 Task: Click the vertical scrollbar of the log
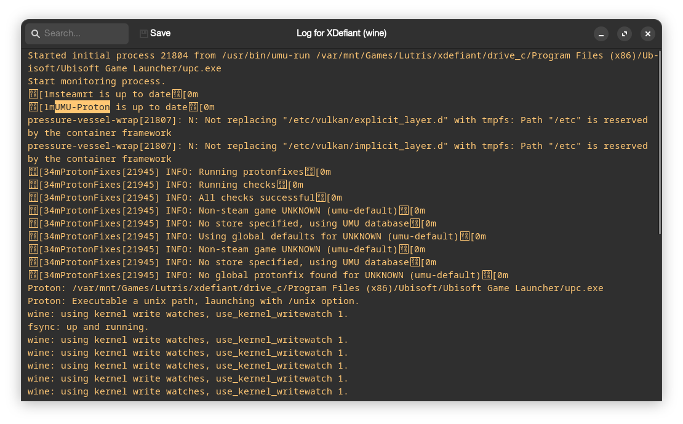(x=660, y=142)
